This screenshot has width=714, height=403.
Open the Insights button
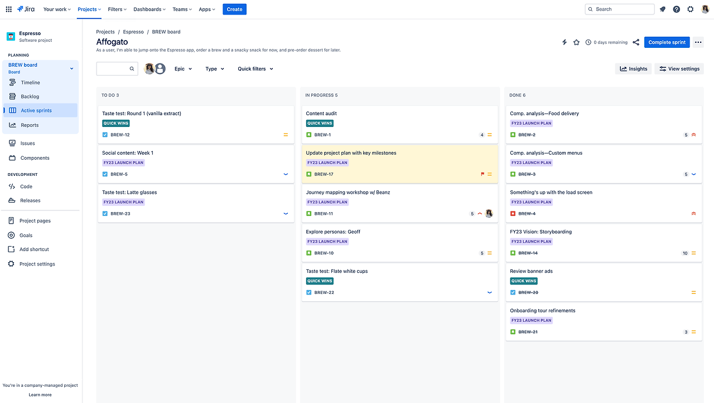tap(634, 69)
